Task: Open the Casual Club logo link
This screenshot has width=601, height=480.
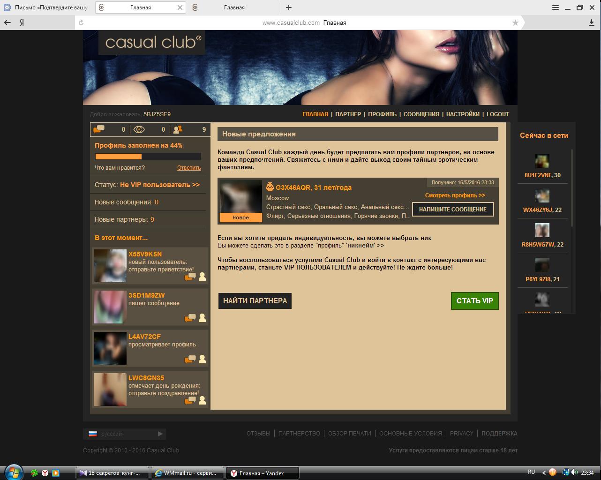Action: (x=152, y=42)
